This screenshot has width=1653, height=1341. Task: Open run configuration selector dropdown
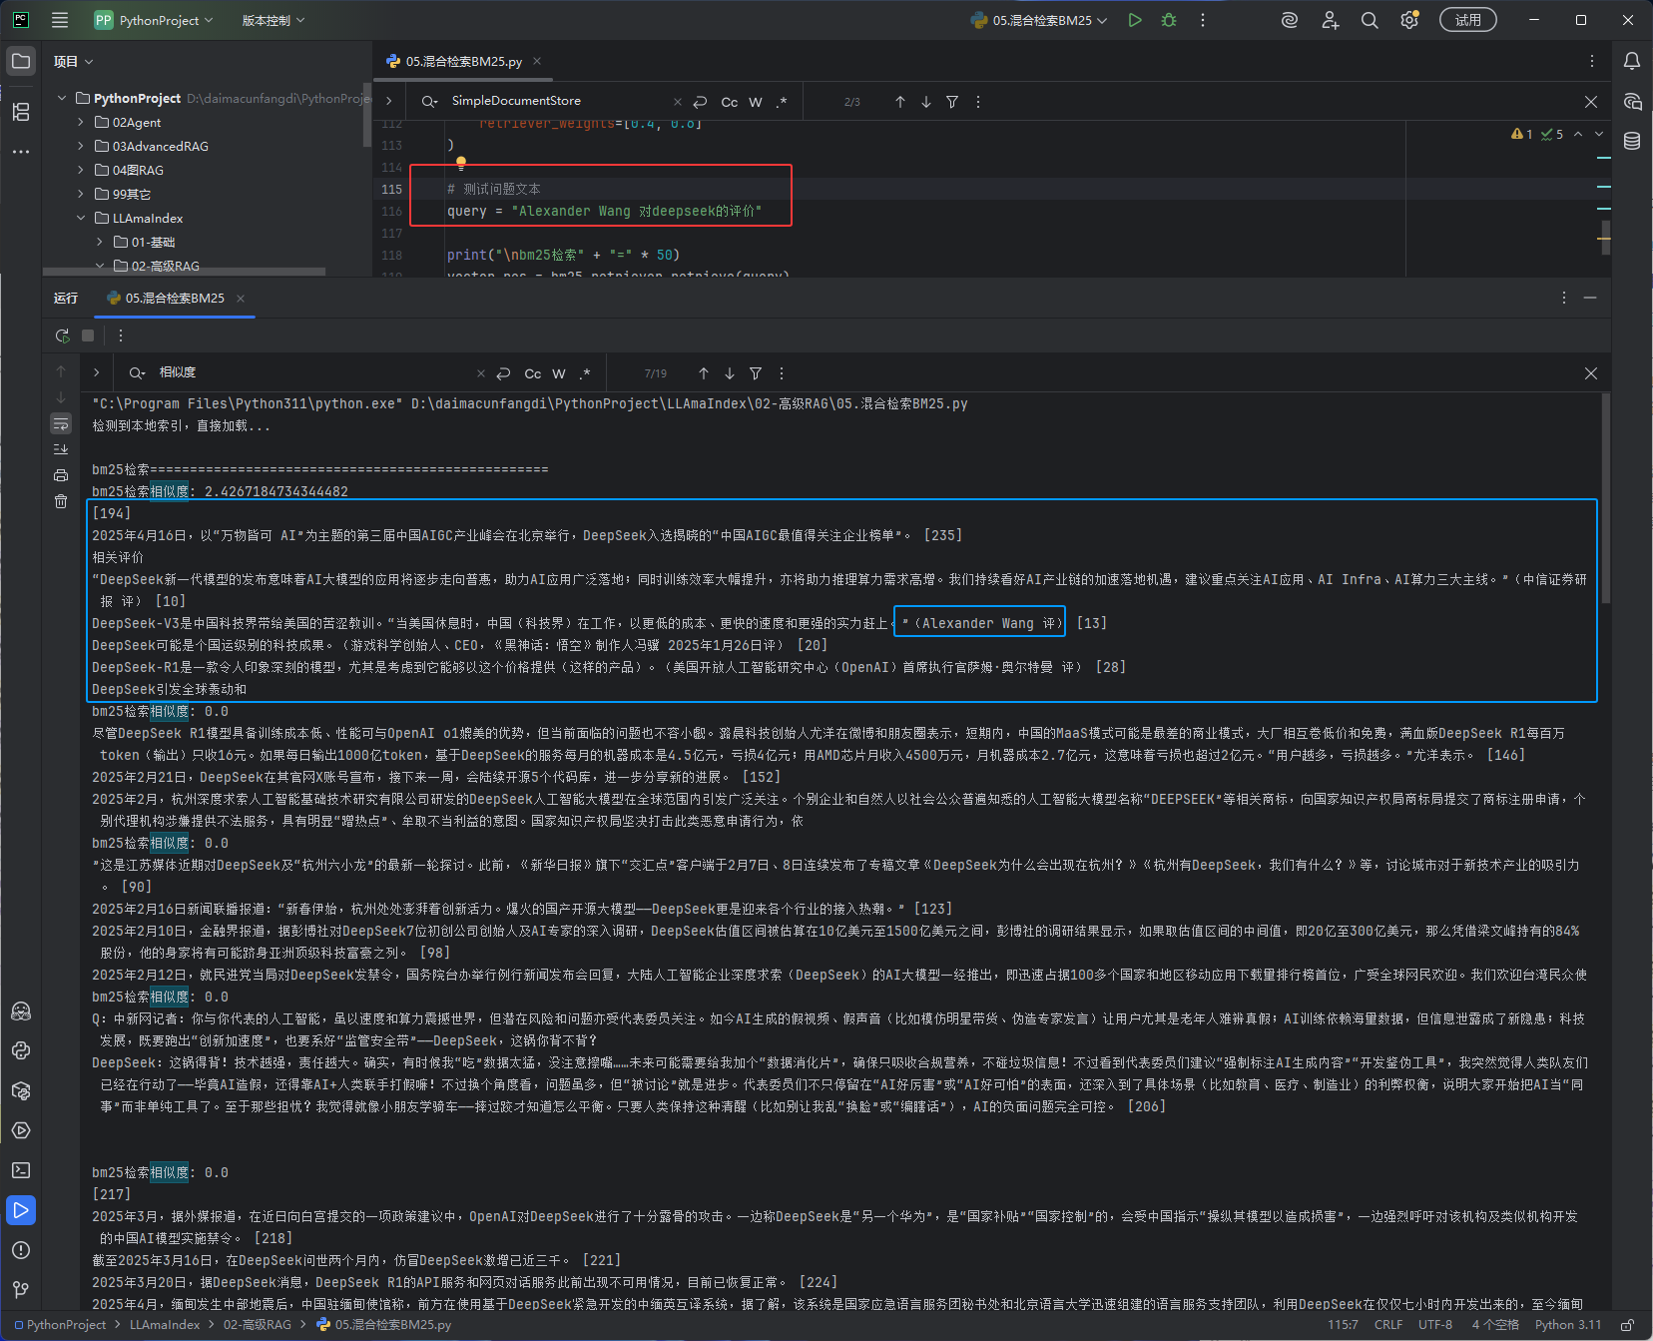(x=1039, y=20)
